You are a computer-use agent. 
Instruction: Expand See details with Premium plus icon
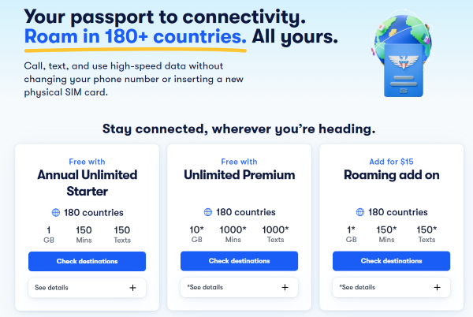(285, 288)
